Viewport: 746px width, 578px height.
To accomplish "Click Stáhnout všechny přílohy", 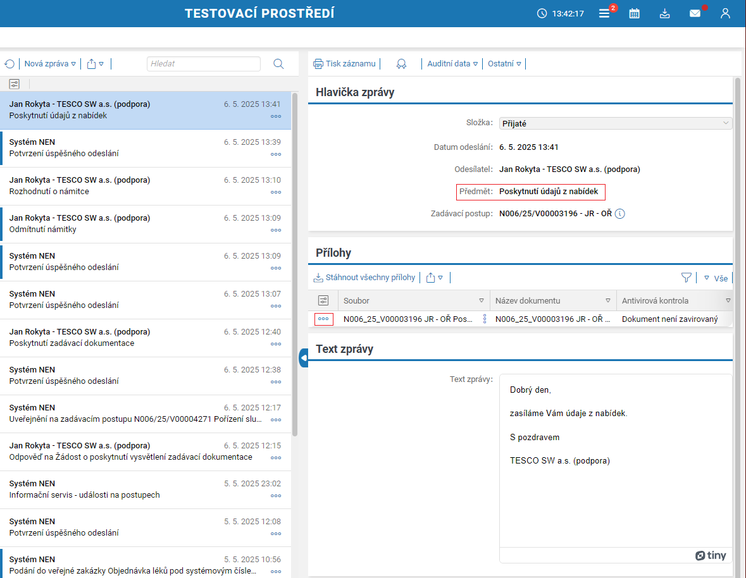I will pyautogui.click(x=364, y=278).
